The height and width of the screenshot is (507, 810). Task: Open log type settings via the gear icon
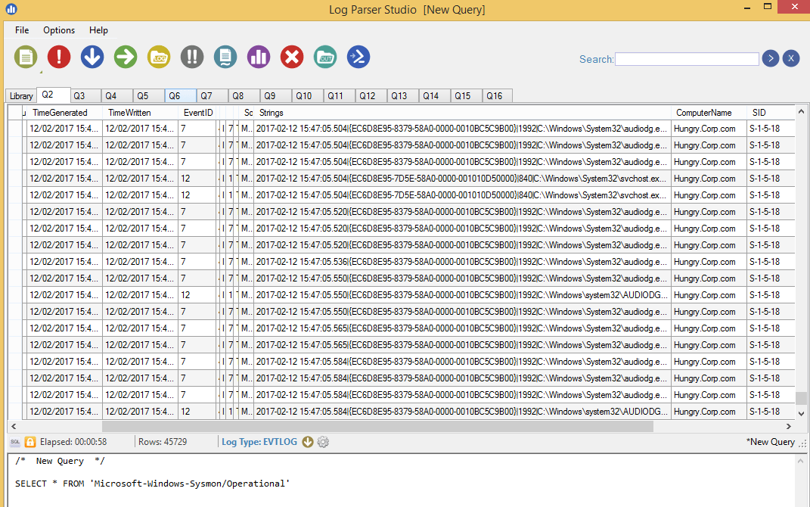point(323,441)
